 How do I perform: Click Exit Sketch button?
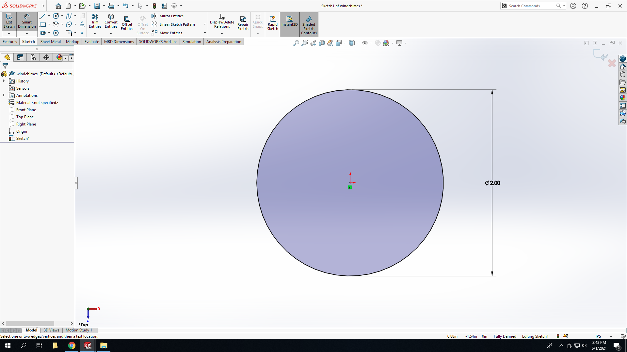click(9, 22)
